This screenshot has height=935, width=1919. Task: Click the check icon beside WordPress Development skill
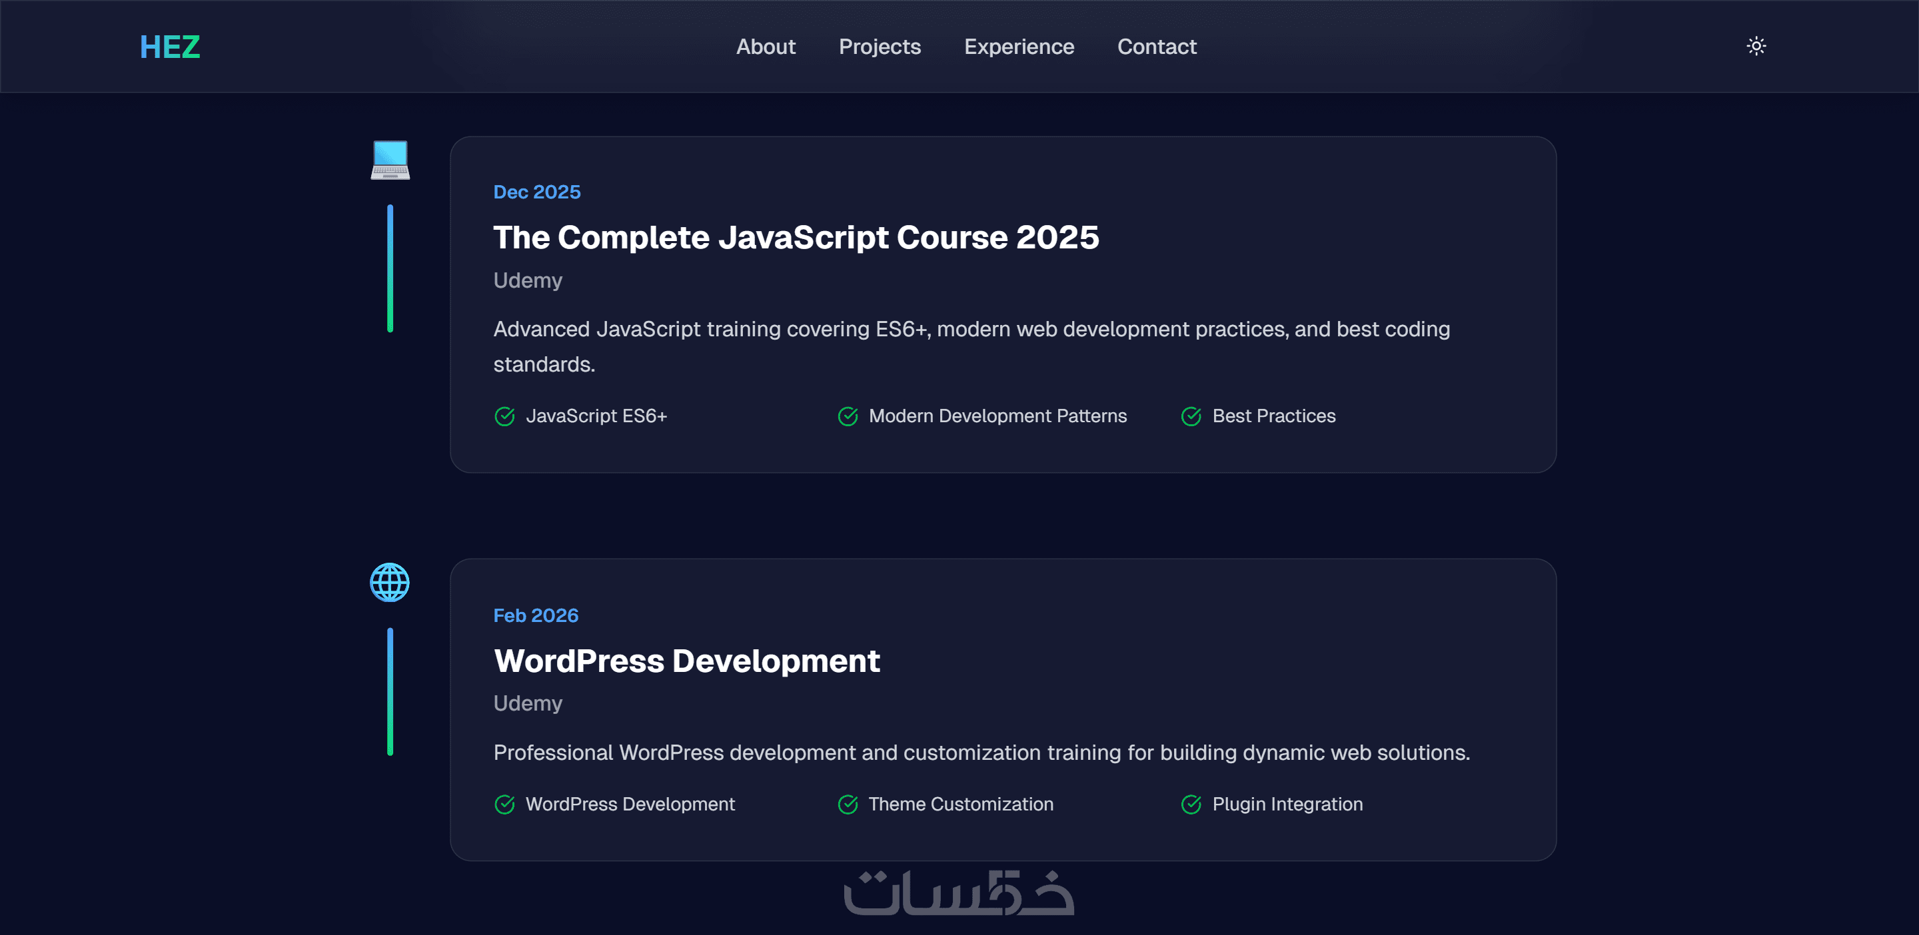[504, 804]
